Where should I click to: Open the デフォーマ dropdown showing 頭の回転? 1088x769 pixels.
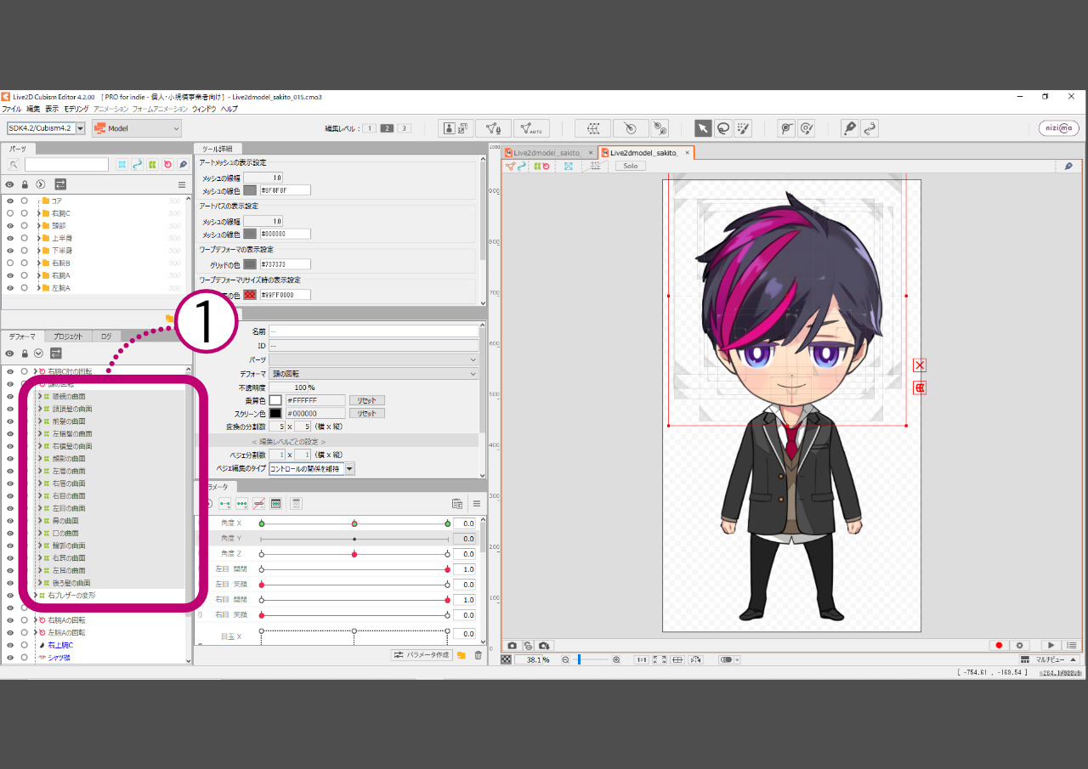coord(374,374)
